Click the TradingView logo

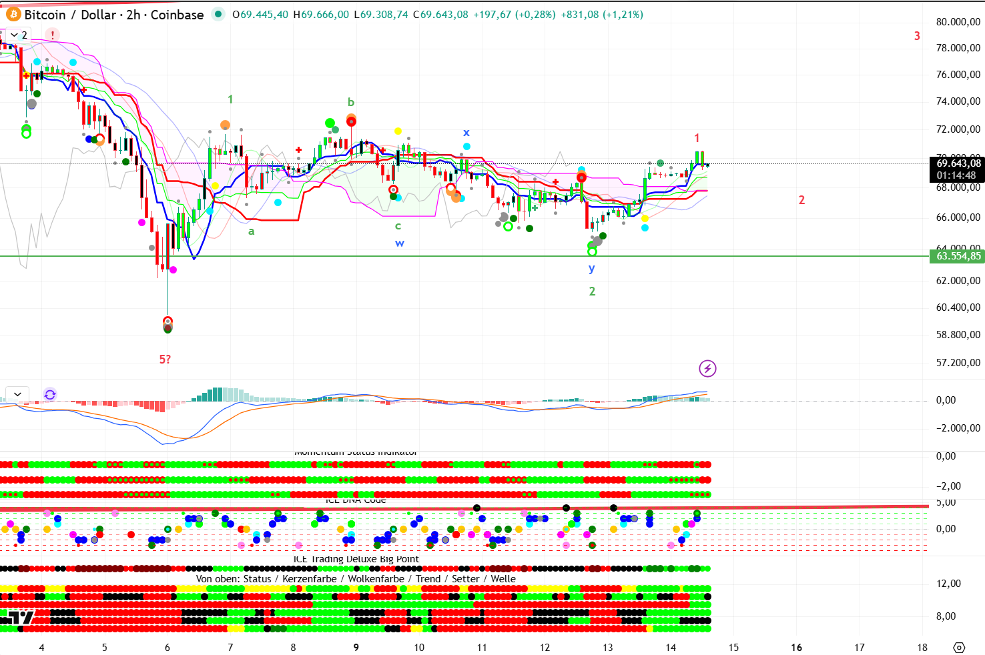[21, 618]
